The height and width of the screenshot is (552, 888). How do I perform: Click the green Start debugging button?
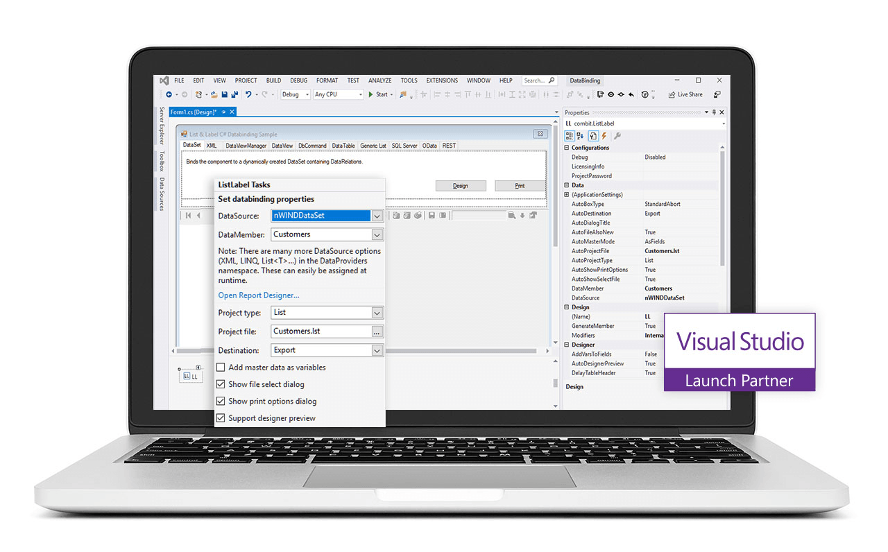click(378, 94)
